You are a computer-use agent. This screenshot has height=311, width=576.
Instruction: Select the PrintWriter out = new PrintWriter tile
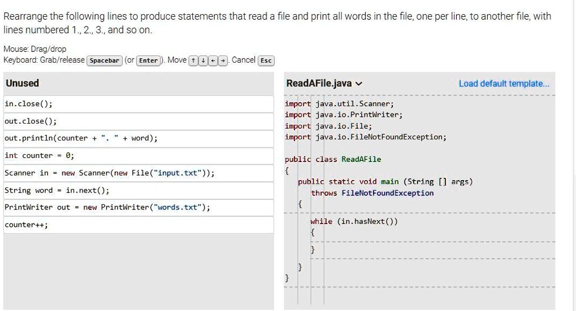point(138,207)
